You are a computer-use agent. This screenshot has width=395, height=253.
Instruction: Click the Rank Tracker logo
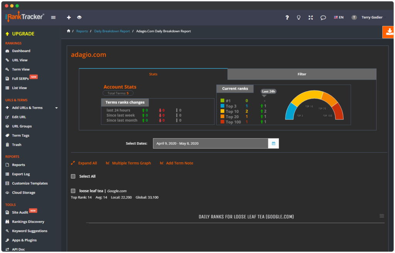[25, 17]
